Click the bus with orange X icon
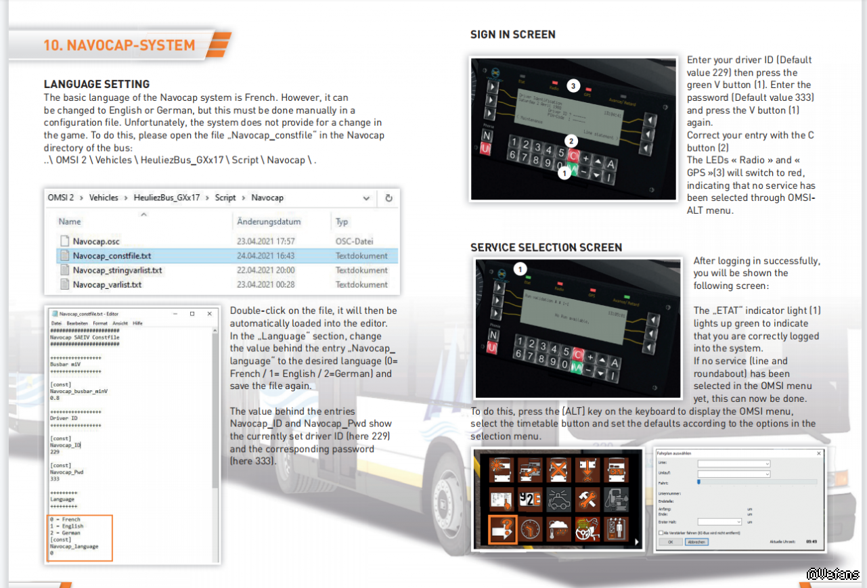This screenshot has height=588, width=867. (x=558, y=470)
